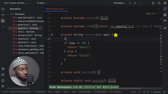Select the Mistakes.java editor tab
The image size is (168, 94).
[56, 9]
